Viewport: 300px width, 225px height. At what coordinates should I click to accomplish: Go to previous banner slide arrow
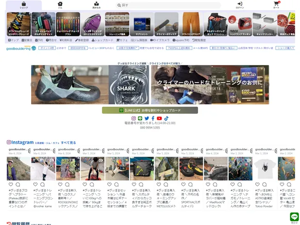(33, 85)
